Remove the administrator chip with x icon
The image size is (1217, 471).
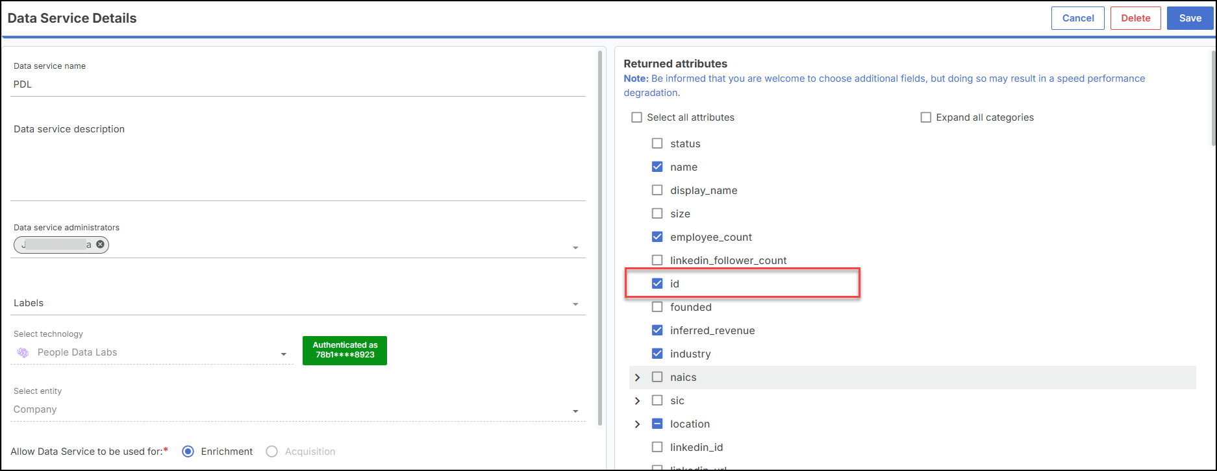100,245
